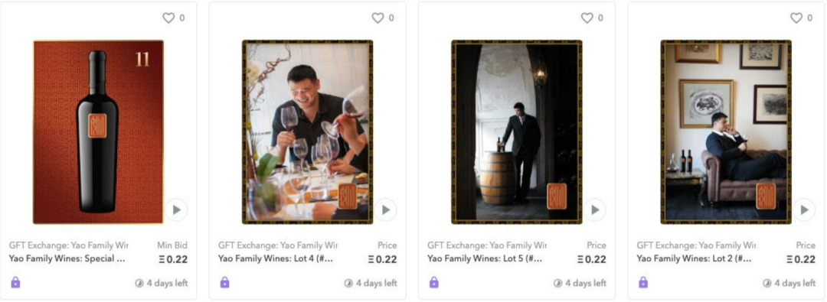The image size is (827, 302).
Task: Favorite the Lot 4 card with heart
Action: point(378,18)
